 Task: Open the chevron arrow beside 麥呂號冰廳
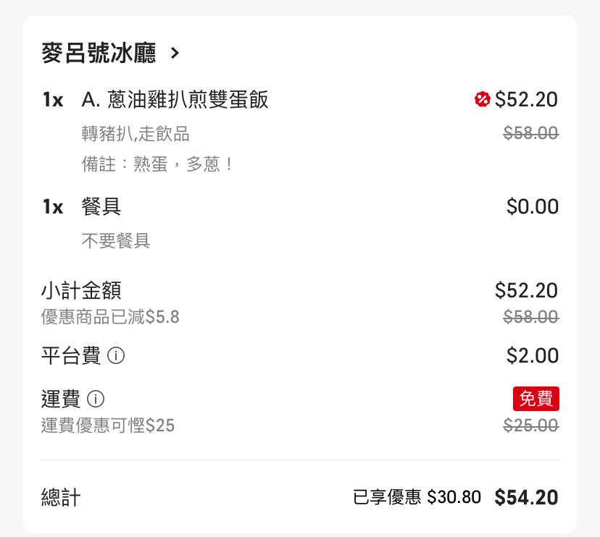[175, 53]
